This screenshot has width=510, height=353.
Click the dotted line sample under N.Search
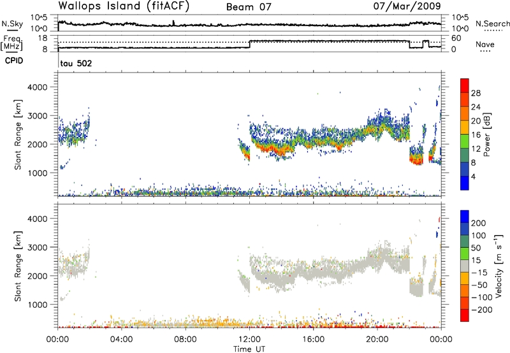[x=493, y=31]
